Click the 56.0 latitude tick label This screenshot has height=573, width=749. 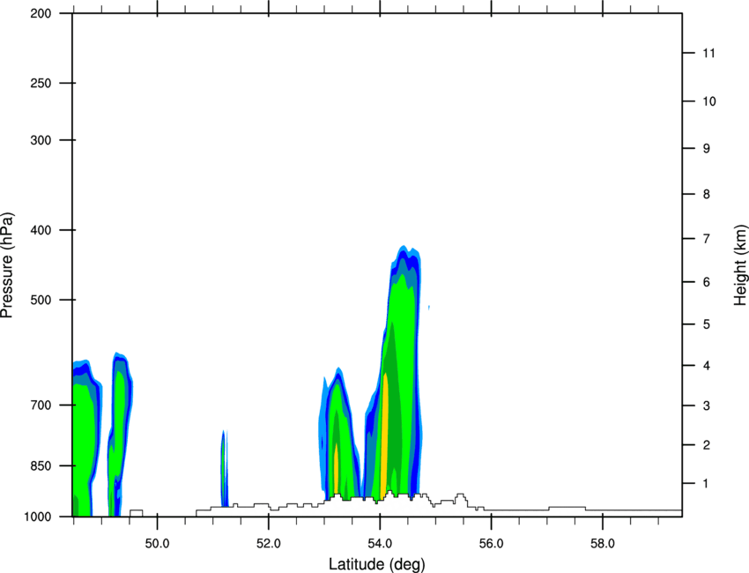491,544
